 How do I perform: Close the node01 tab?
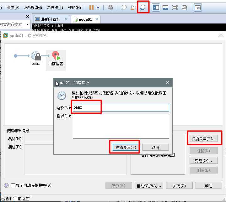point(97,19)
